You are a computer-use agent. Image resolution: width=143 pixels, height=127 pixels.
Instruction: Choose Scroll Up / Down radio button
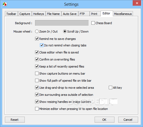[x=65, y=31]
